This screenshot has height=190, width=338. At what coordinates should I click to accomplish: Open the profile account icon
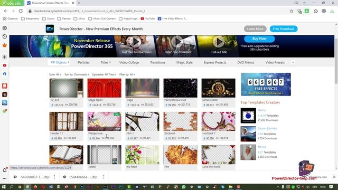[324, 11]
